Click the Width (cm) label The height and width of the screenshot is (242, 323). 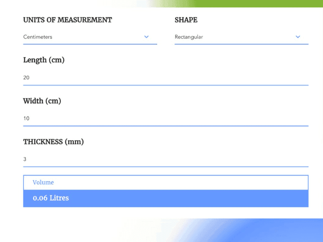pos(42,101)
